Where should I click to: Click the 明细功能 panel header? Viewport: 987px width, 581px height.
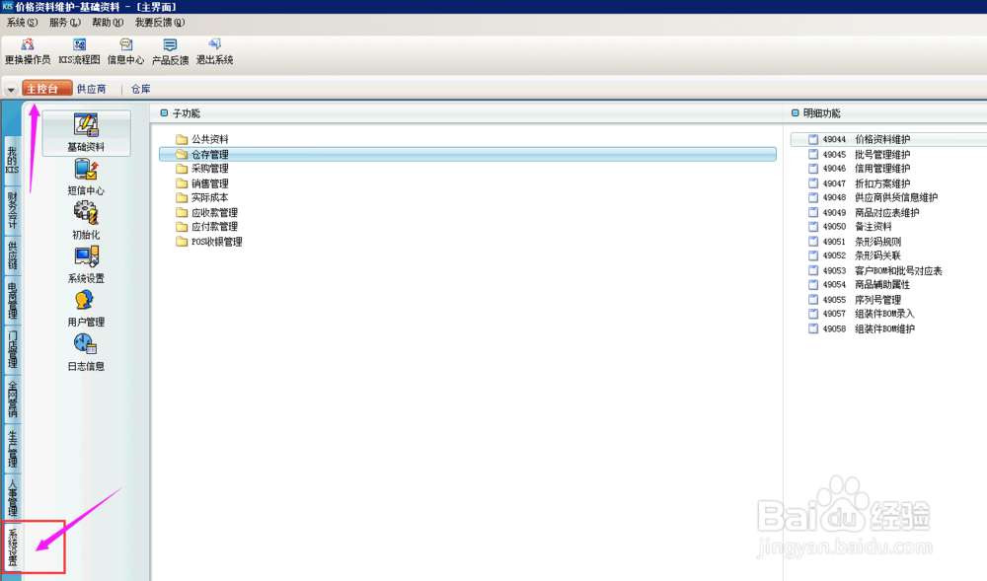(x=821, y=113)
